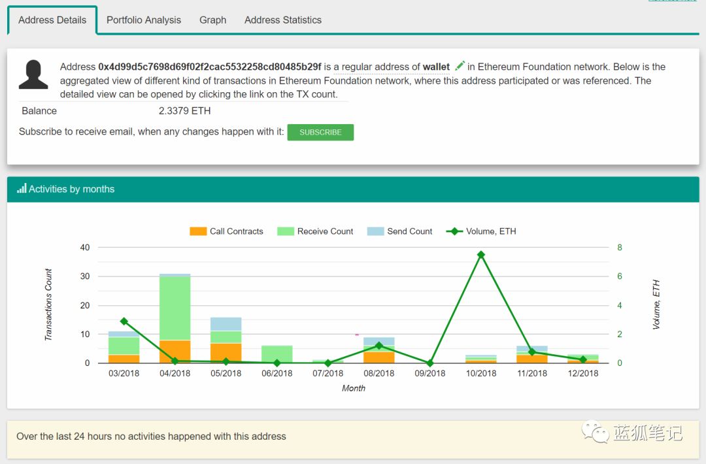Screen dimensions: 706x464
Task: Click the 03/2018 volume diamond marker
Action: click(x=124, y=322)
